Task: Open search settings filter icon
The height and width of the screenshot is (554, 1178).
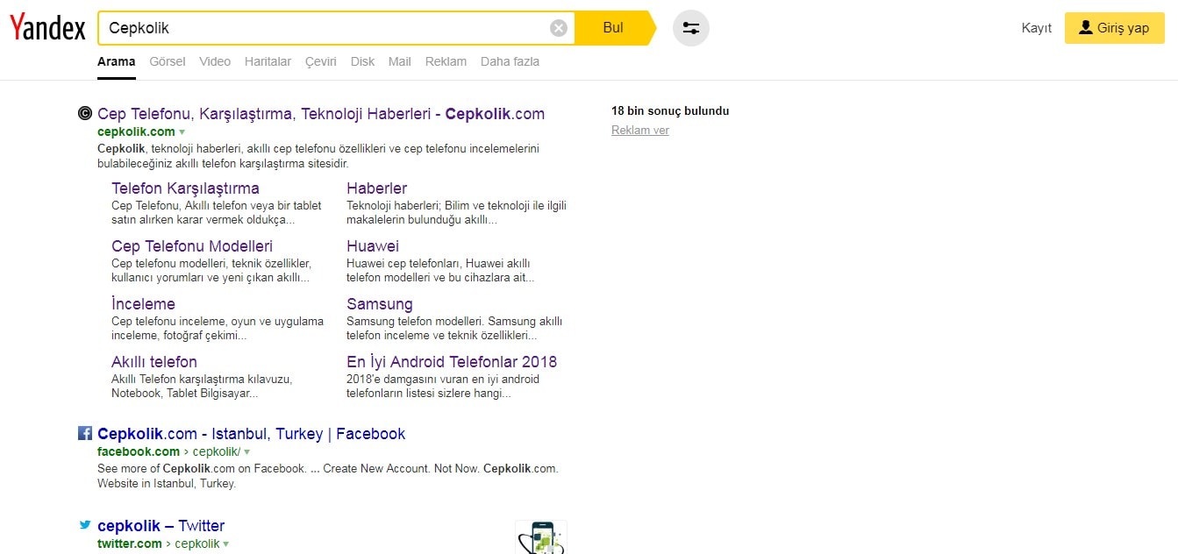Action: click(691, 28)
